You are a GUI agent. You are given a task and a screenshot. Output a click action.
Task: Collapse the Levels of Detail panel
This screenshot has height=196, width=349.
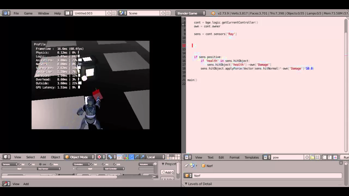point(186,184)
